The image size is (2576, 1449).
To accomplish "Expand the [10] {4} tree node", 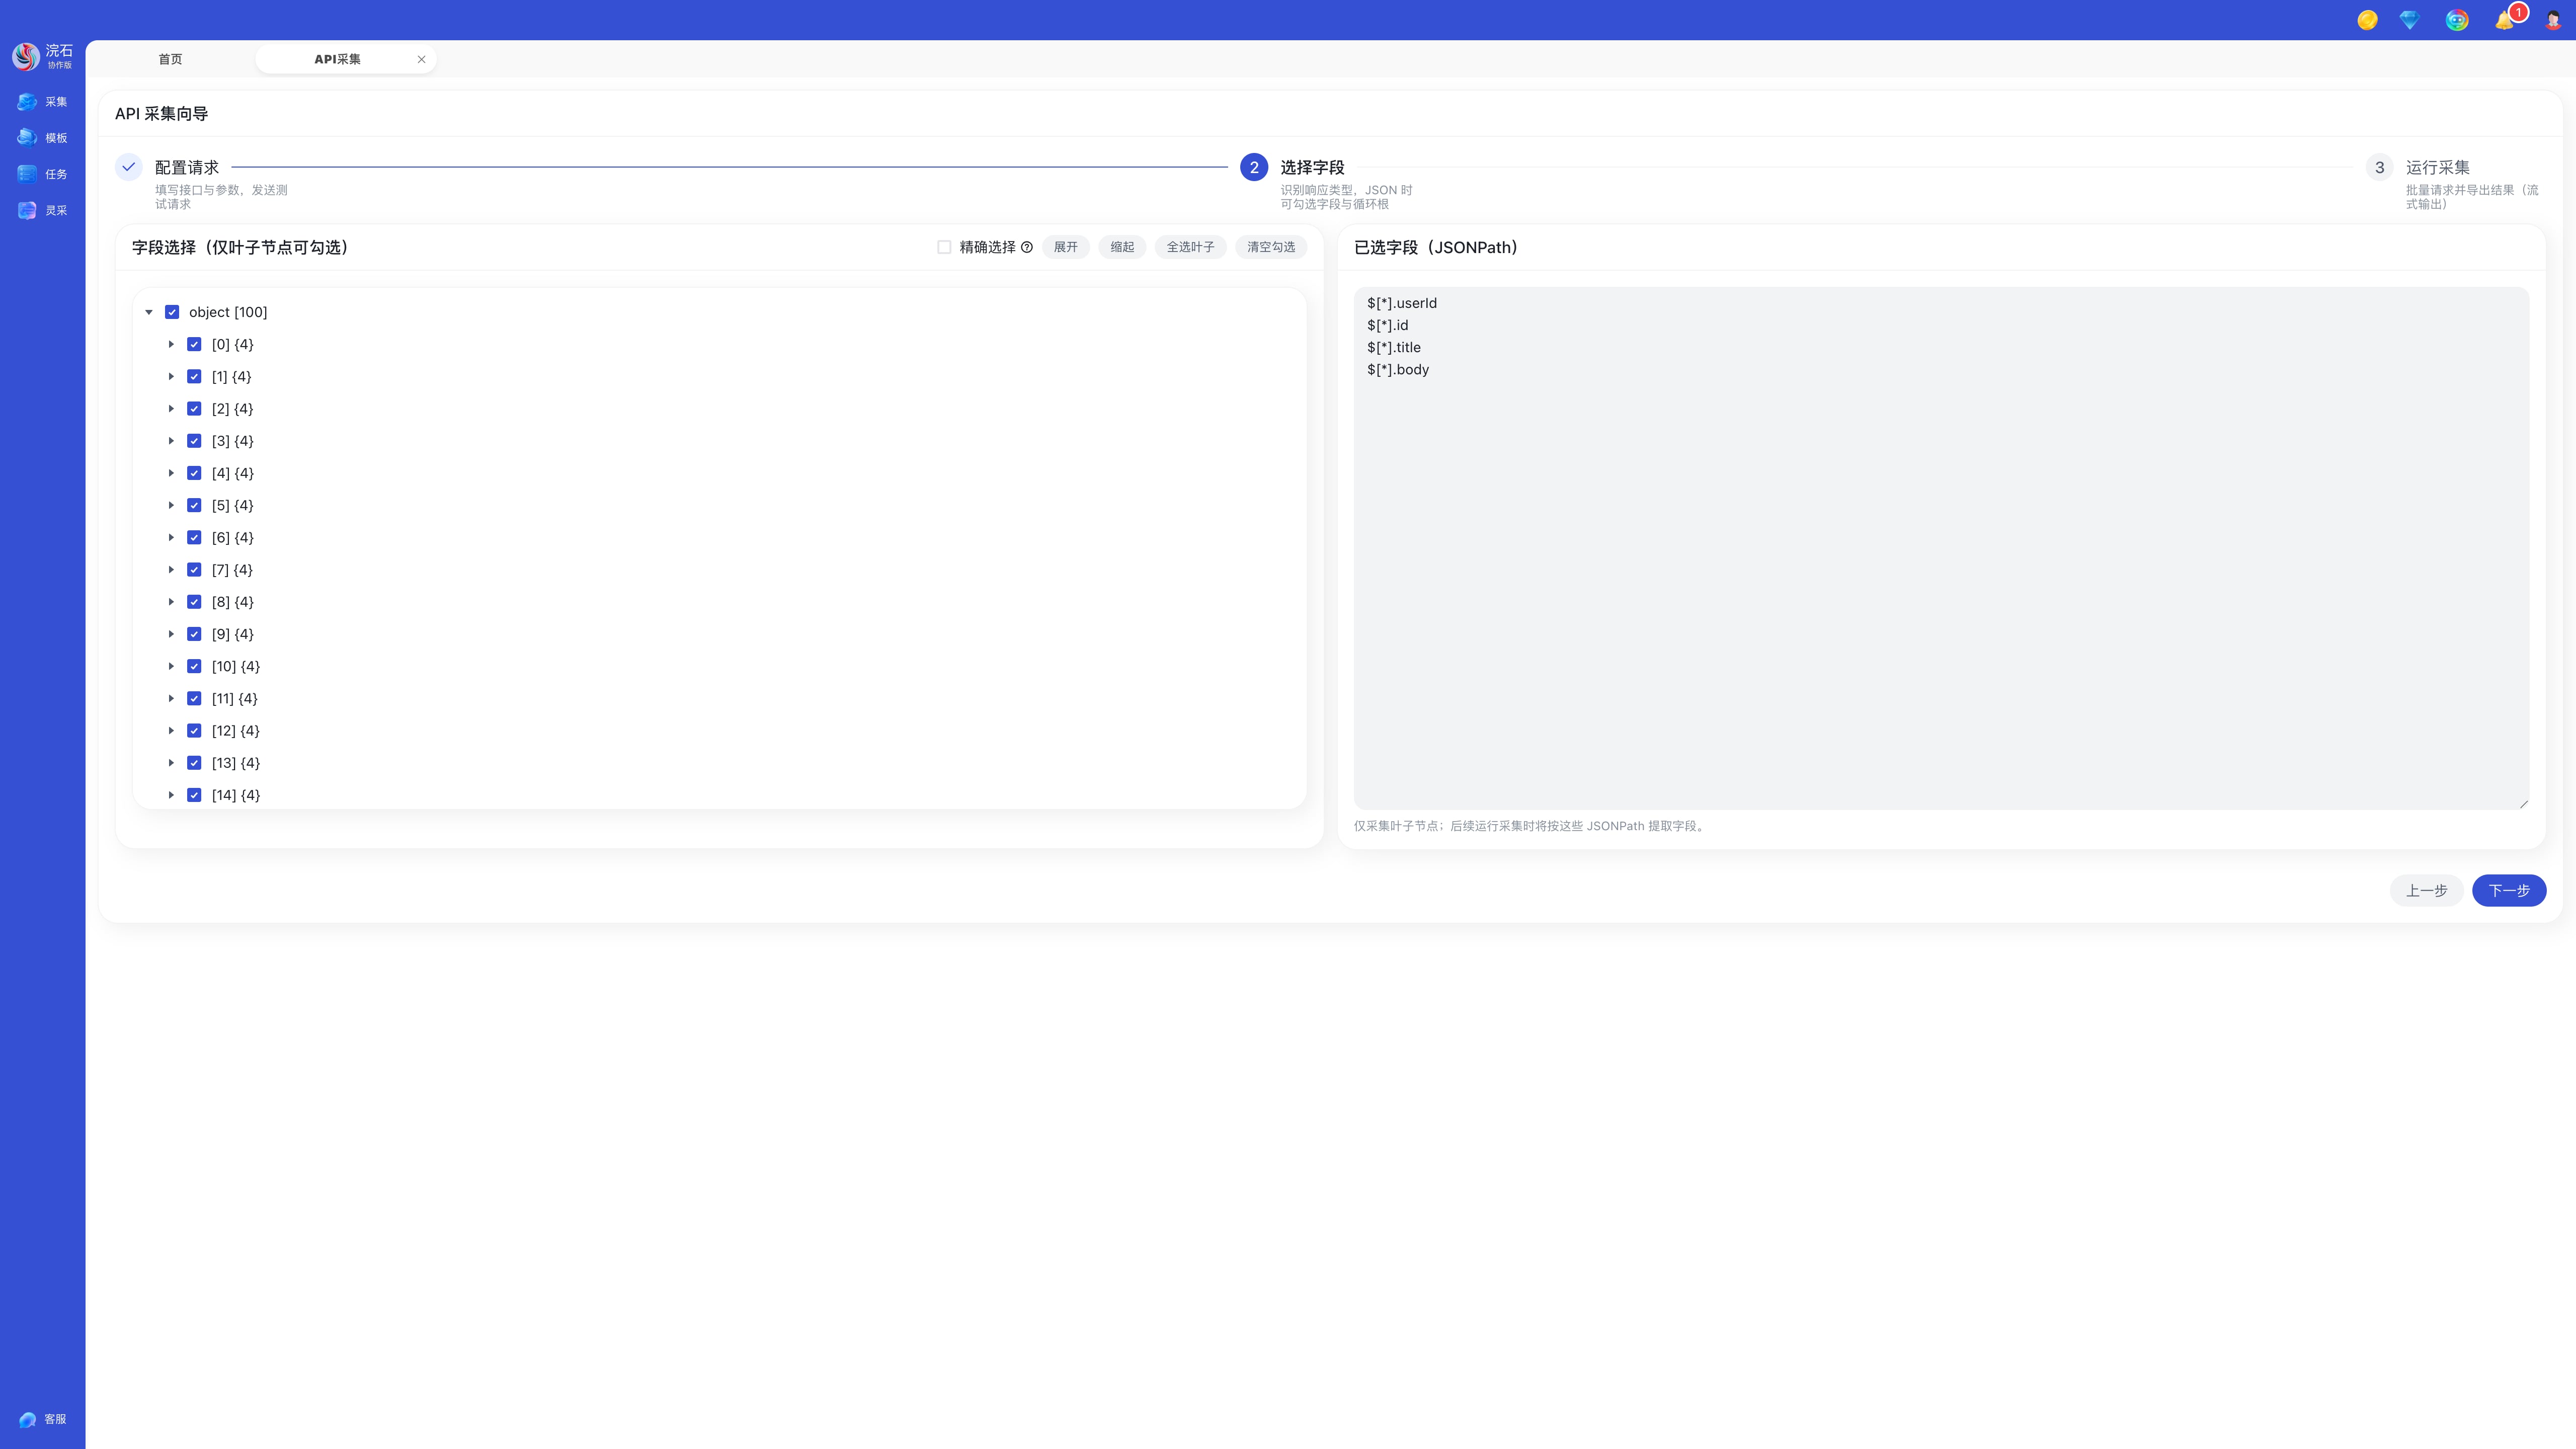I will pos(171,666).
